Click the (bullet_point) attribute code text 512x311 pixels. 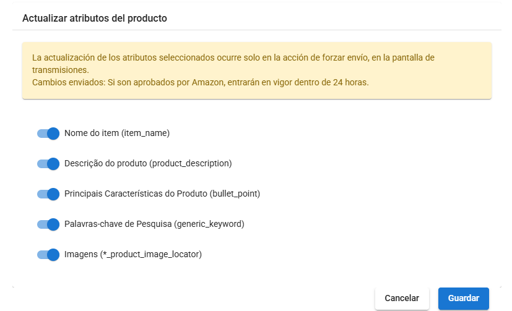[x=235, y=194]
